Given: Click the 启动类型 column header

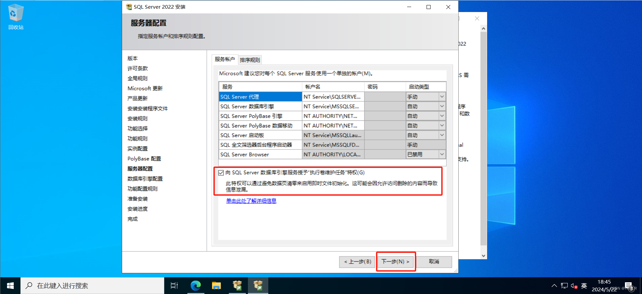Looking at the screenshot, I should coord(426,87).
